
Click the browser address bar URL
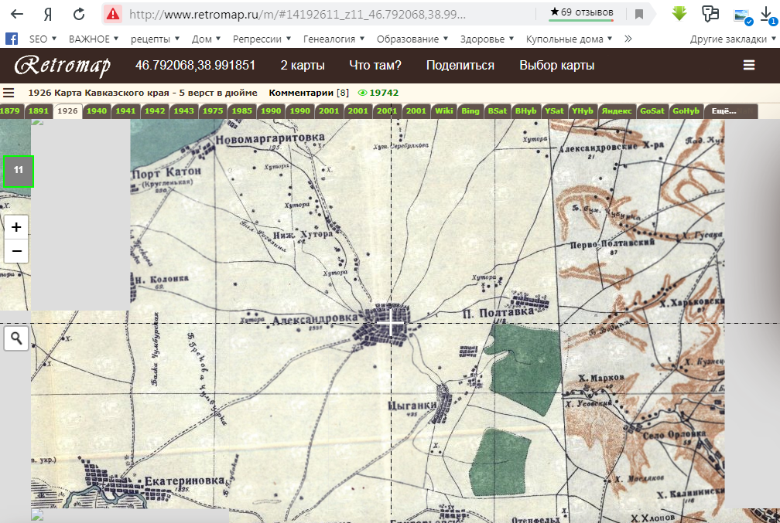(297, 15)
